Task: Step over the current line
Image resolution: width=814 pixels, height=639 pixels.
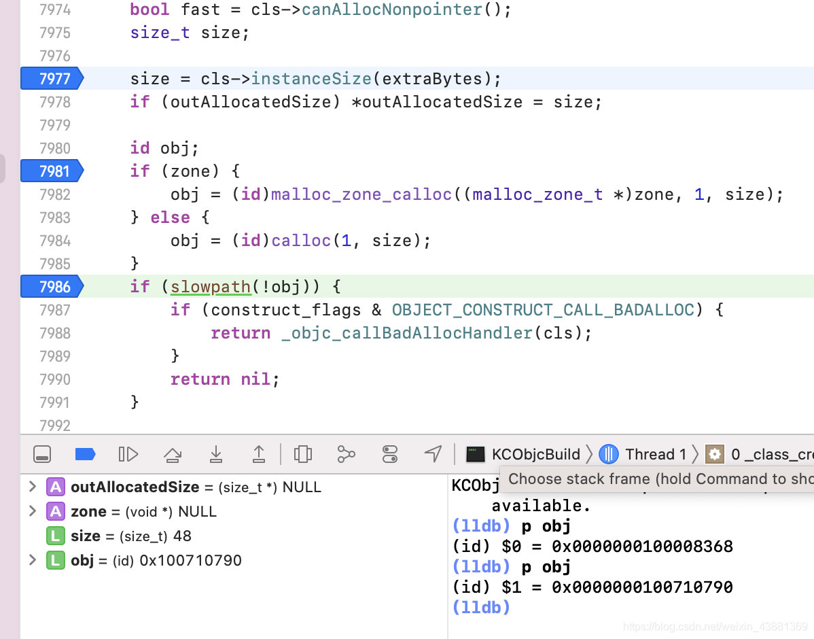Action: 173,455
